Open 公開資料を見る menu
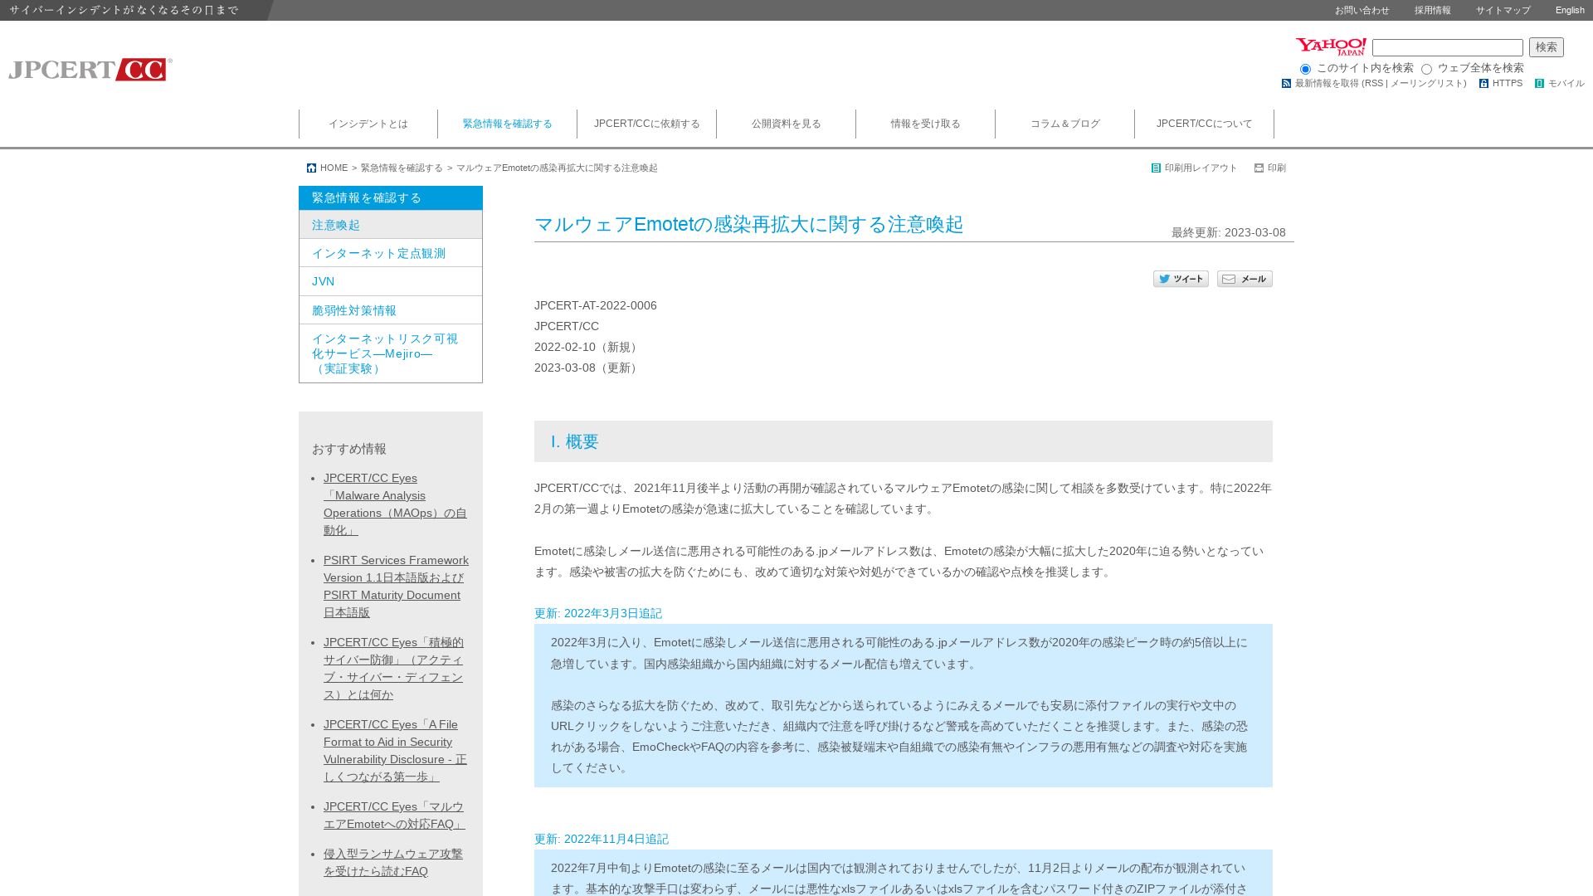The height and width of the screenshot is (896, 1593). tap(787, 124)
